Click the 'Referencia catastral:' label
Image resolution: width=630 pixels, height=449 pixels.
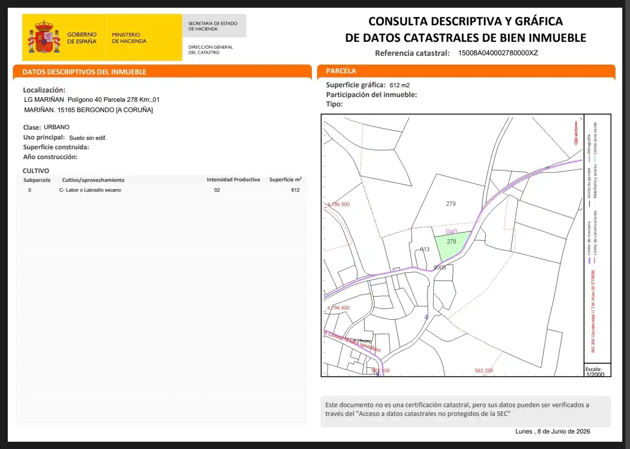[x=413, y=53]
